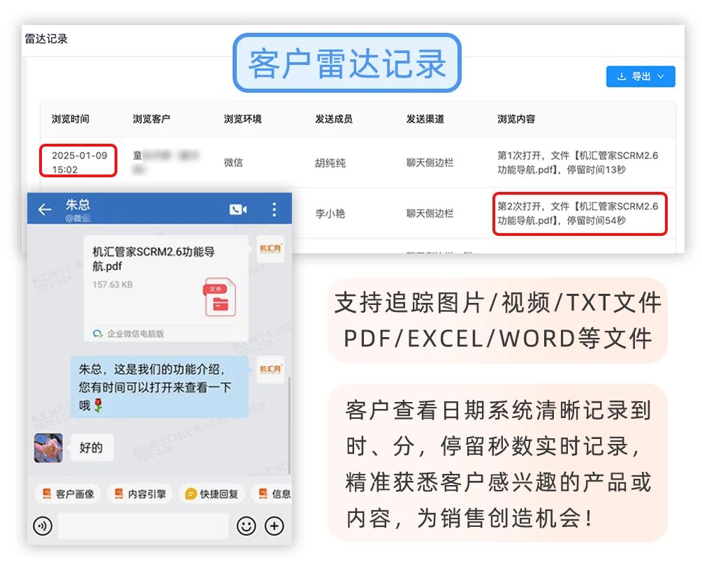Click the 机汇网 sender avatar beside the PDF
This screenshot has width=702, height=566.
[270, 249]
